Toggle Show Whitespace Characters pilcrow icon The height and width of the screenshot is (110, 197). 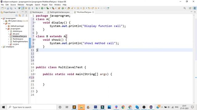pyautogui.click(x=32, y=8)
